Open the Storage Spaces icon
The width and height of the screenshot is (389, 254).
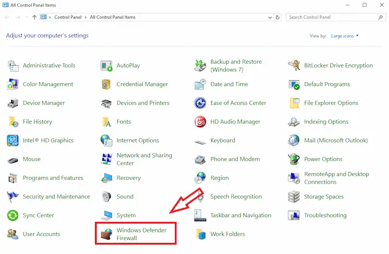point(294,197)
